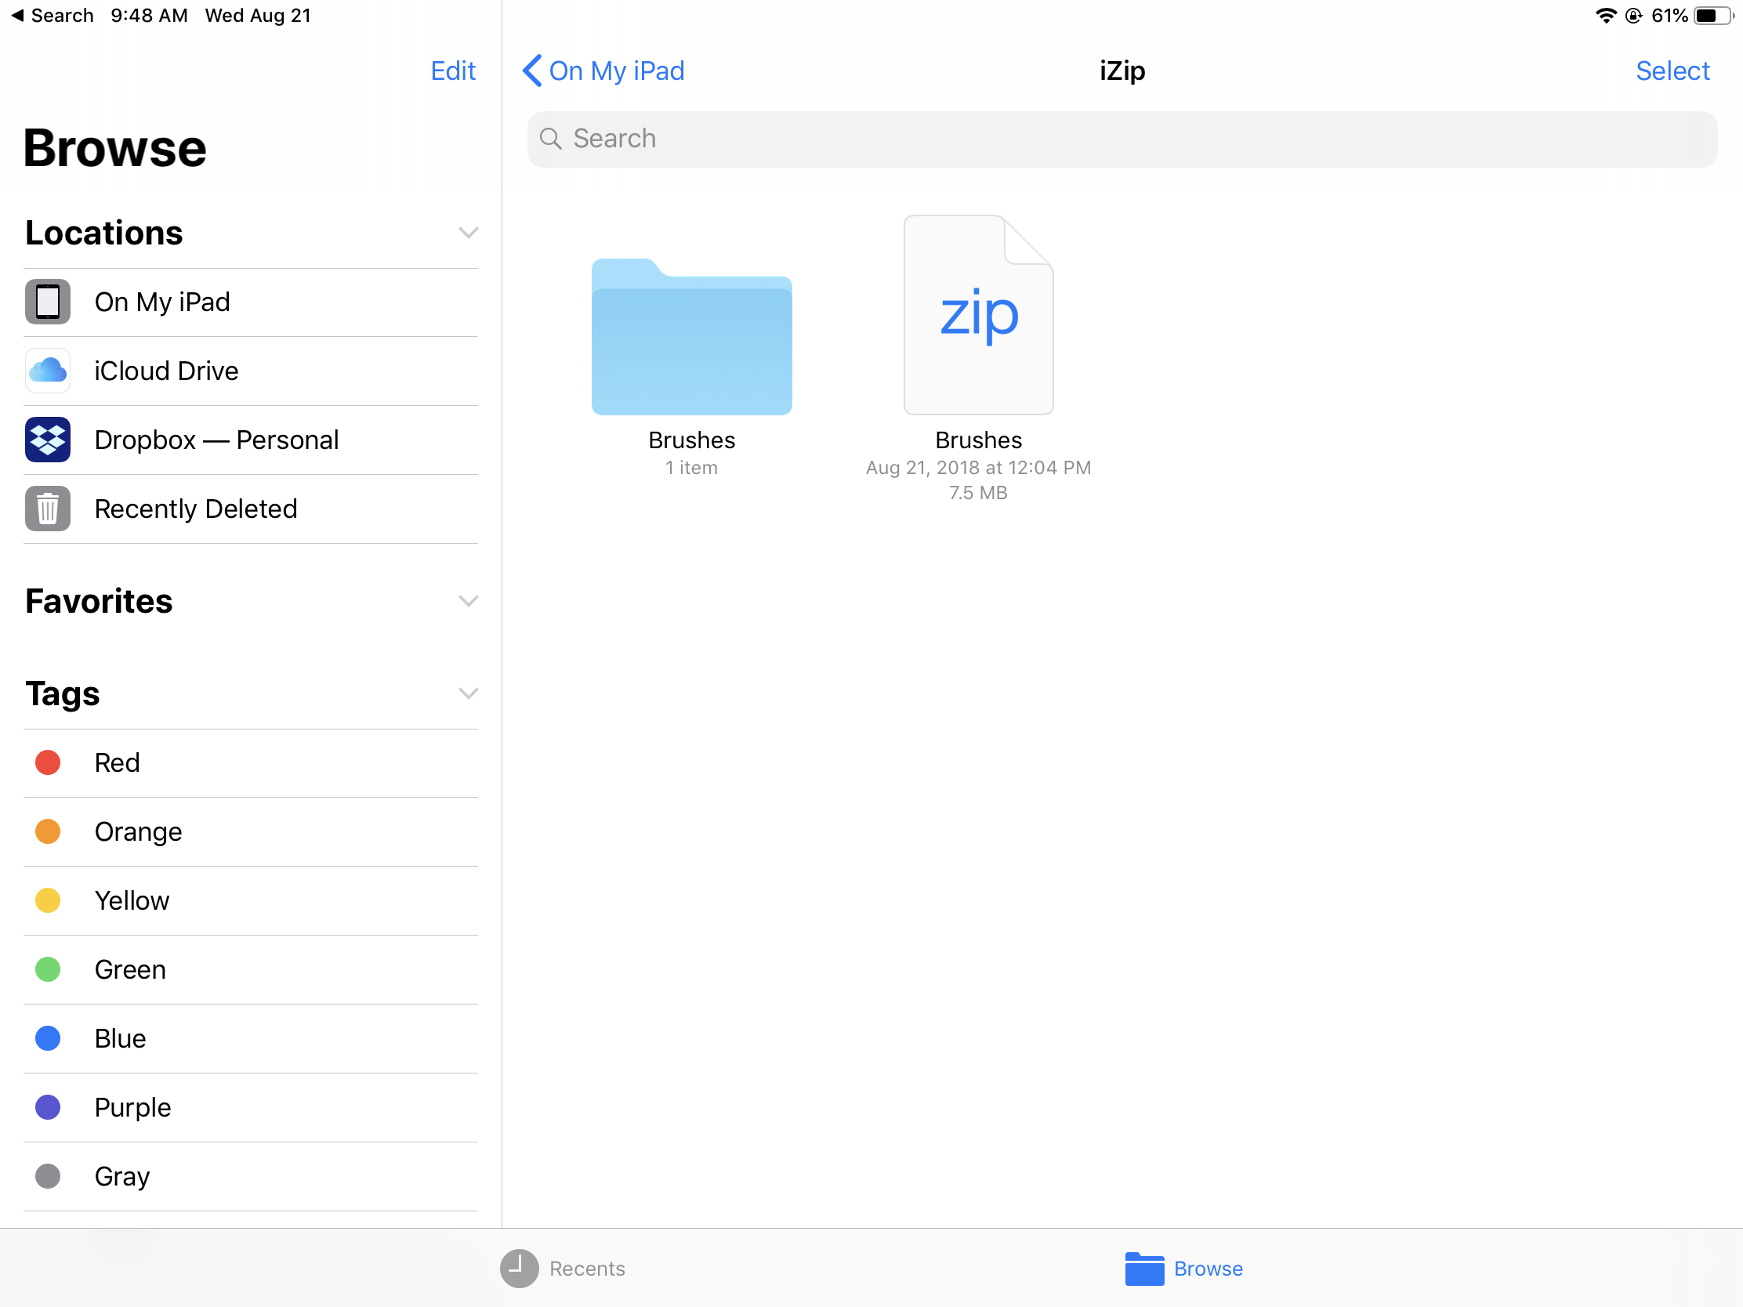
Task: Tap the Orange tag label
Action: (x=138, y=831)
